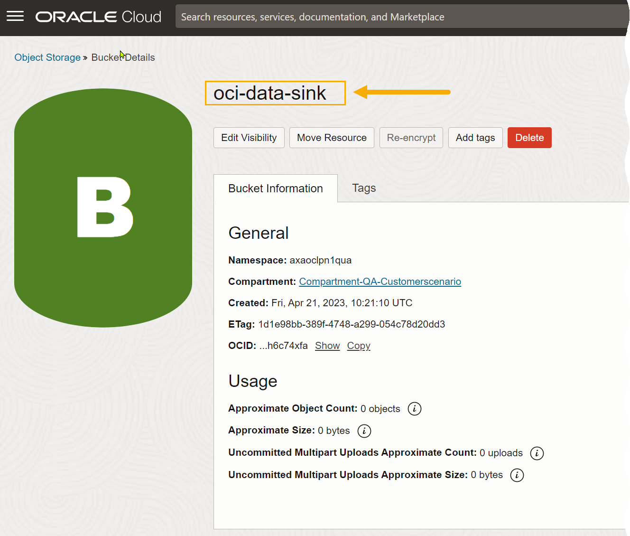Open Compartment-QA-Customerscenario link
Screen dimensions: 630x536
(380, 282)
